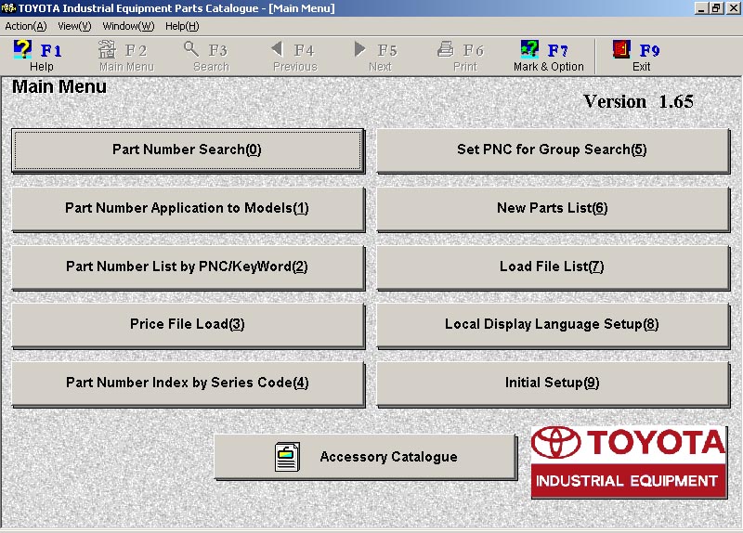
Task: Click the F2 Main Menu toolbar icon
Action: coord(107,49)
